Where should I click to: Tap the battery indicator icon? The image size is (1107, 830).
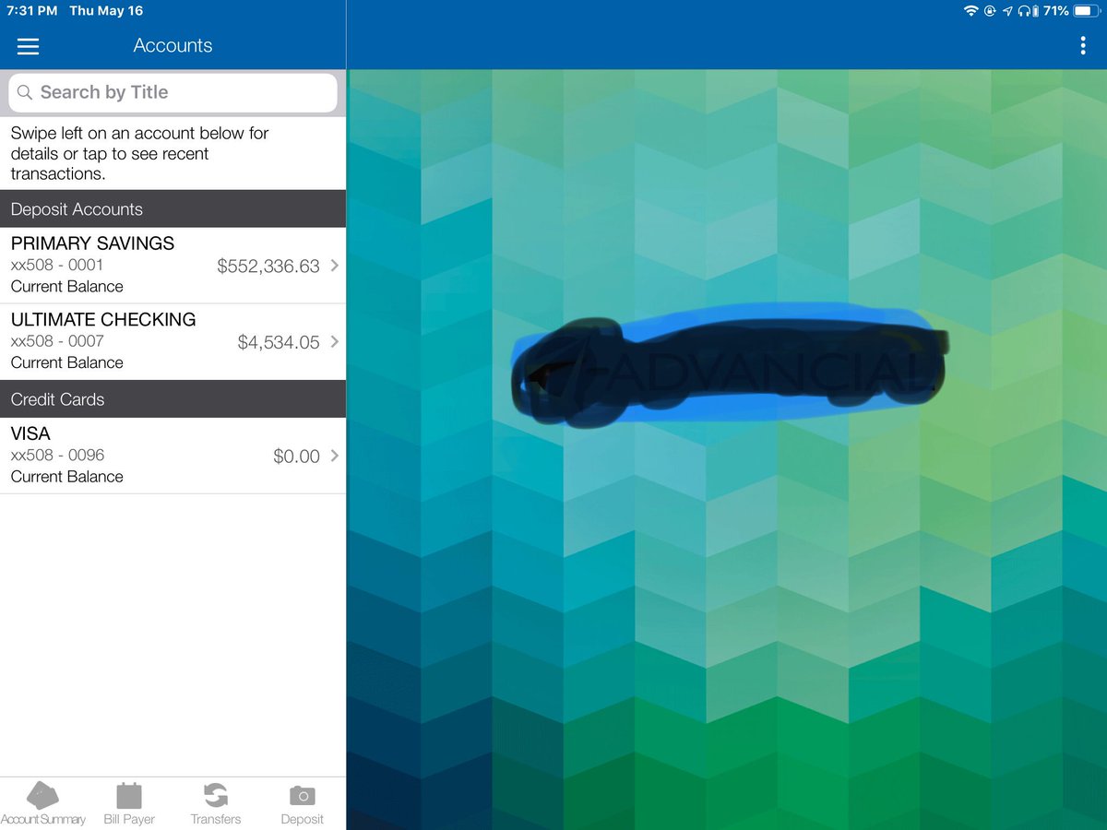1087,11
